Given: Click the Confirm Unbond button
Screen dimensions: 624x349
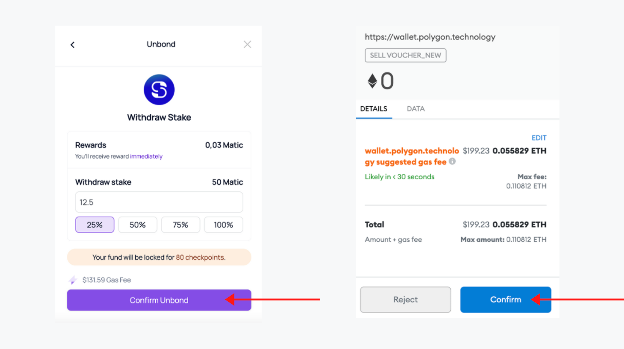Looking at the screenshot, I should (159, 300).
